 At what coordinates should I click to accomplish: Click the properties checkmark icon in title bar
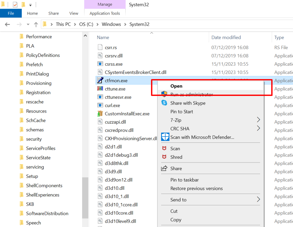[15, 5]
